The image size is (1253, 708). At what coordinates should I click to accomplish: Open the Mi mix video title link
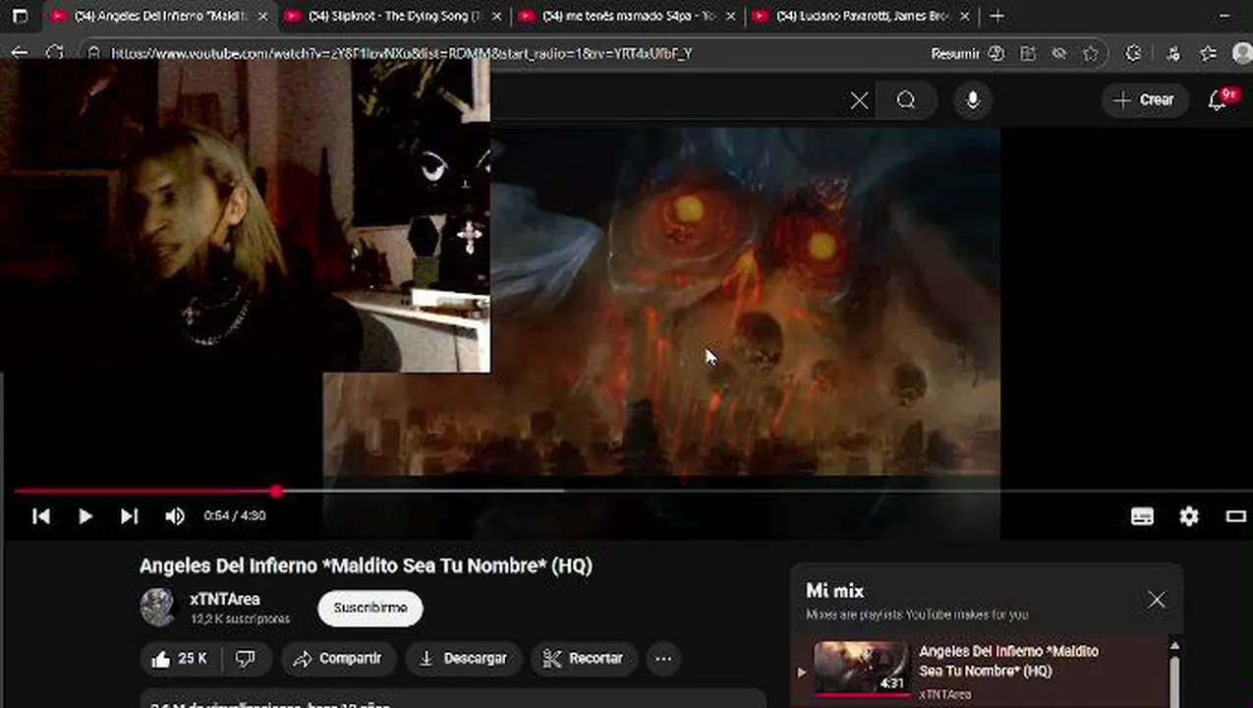coord(1008,661)
